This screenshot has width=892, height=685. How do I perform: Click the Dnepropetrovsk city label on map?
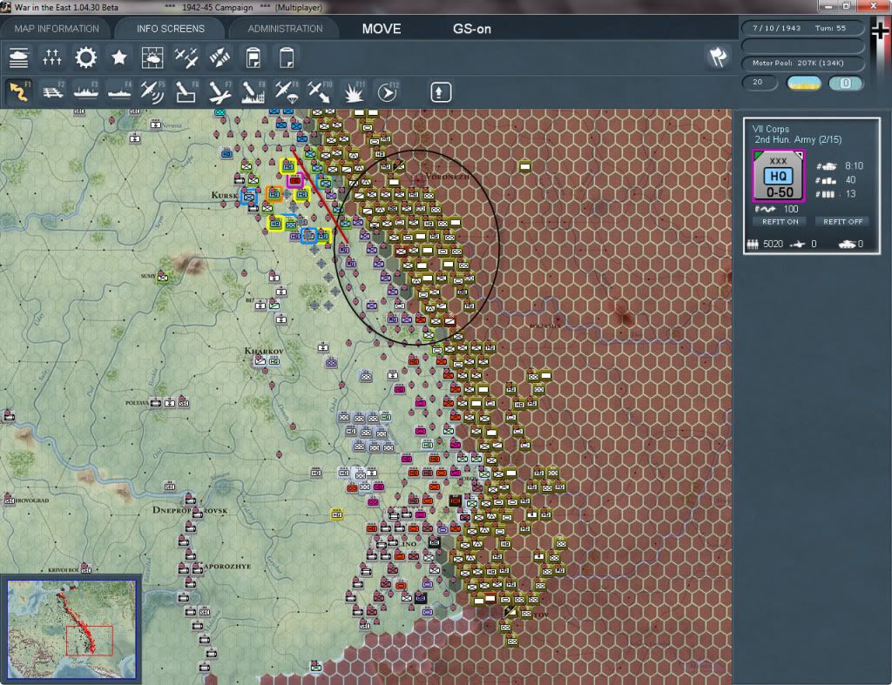pos(189,510)
